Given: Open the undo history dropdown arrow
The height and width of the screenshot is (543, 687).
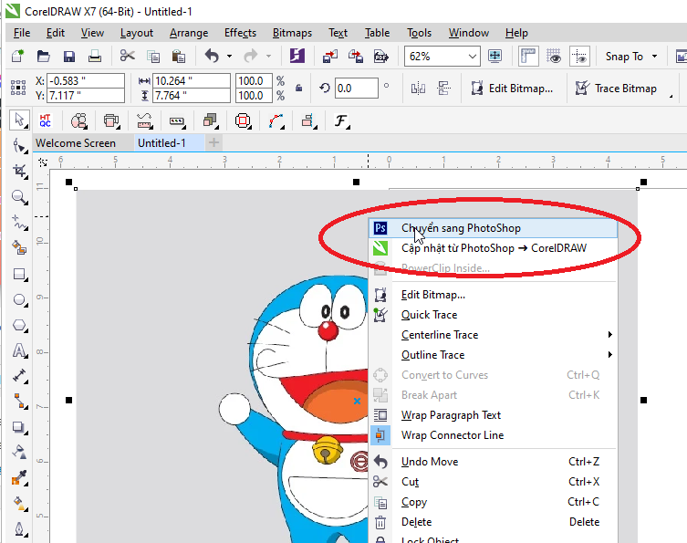Looking at the screenshot, I should 229,56.
